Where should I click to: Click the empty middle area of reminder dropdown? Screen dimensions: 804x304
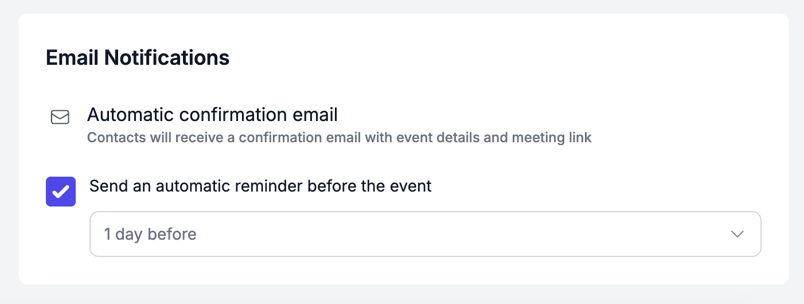pyautogui.click(x=459, y=234)
